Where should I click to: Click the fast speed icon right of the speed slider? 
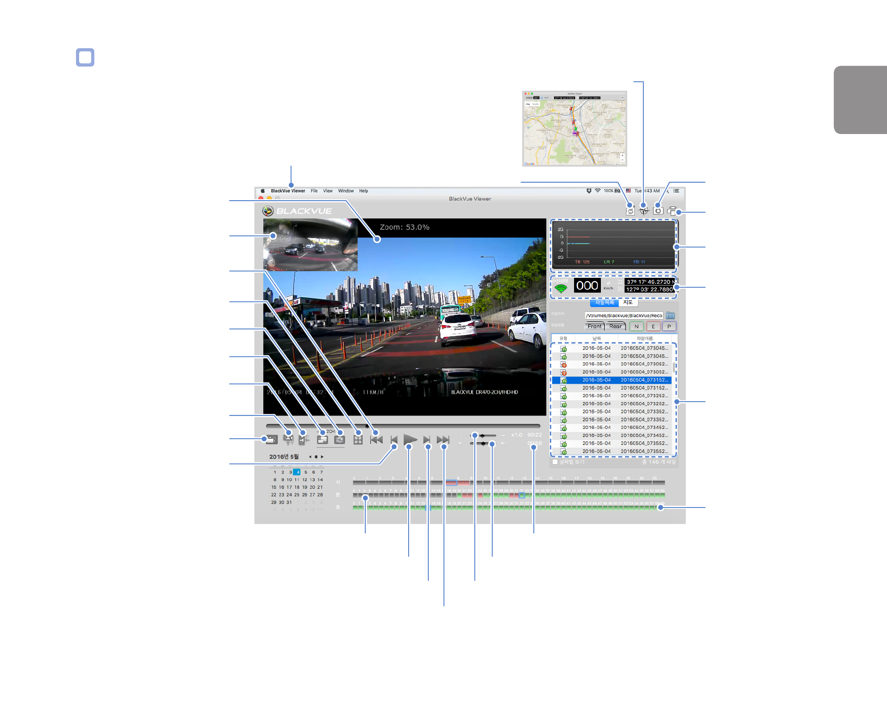pos(503,435)
